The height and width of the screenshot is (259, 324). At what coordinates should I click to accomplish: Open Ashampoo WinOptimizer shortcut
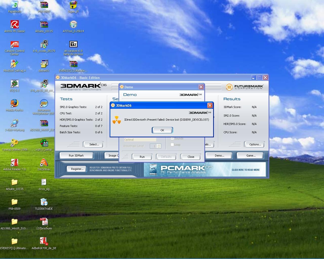(x=44, y=103)
